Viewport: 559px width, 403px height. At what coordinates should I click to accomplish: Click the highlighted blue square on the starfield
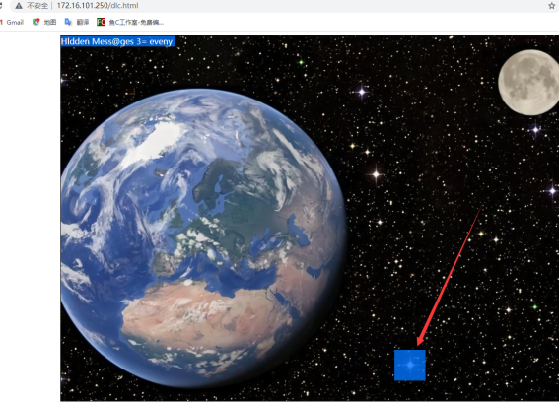pyautogui.click(x=410, y=366)
